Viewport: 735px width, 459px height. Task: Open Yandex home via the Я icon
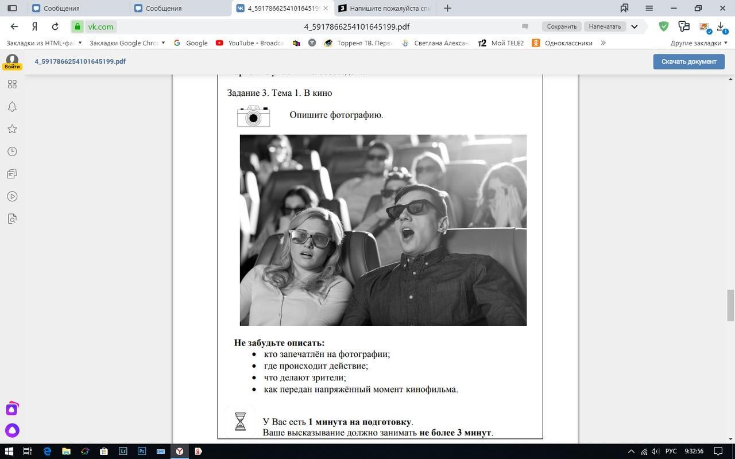34,26
